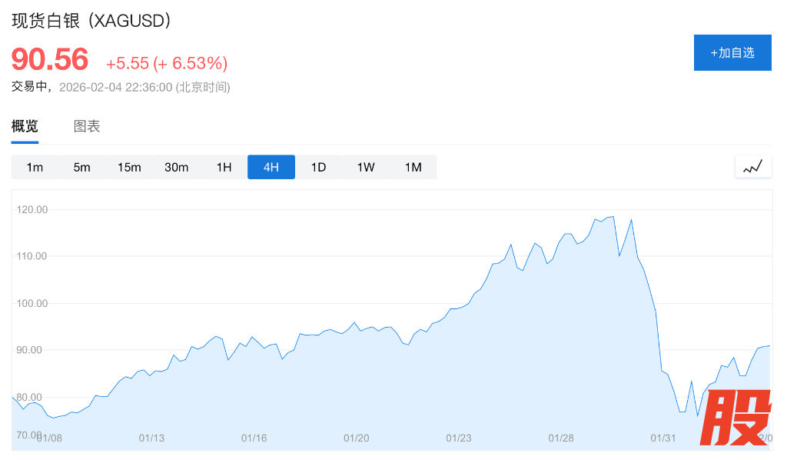This screenshot has height=460, width=787.
Task: Show the 1D daily chart
Action: coord(318,167)
